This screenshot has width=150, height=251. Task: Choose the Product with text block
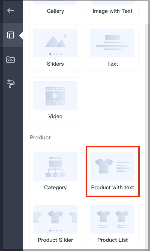[x=112, y=171]
